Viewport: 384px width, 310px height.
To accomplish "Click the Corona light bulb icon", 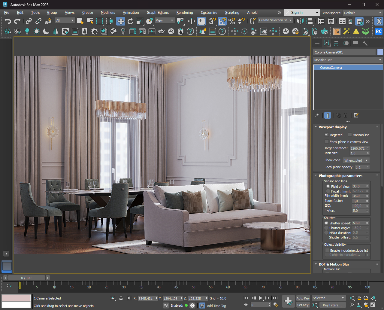I will (x=27, y=31).
